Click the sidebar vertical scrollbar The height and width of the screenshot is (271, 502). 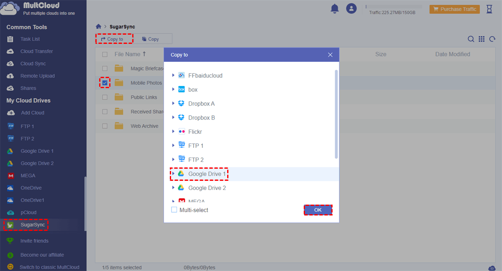[85, 203]
